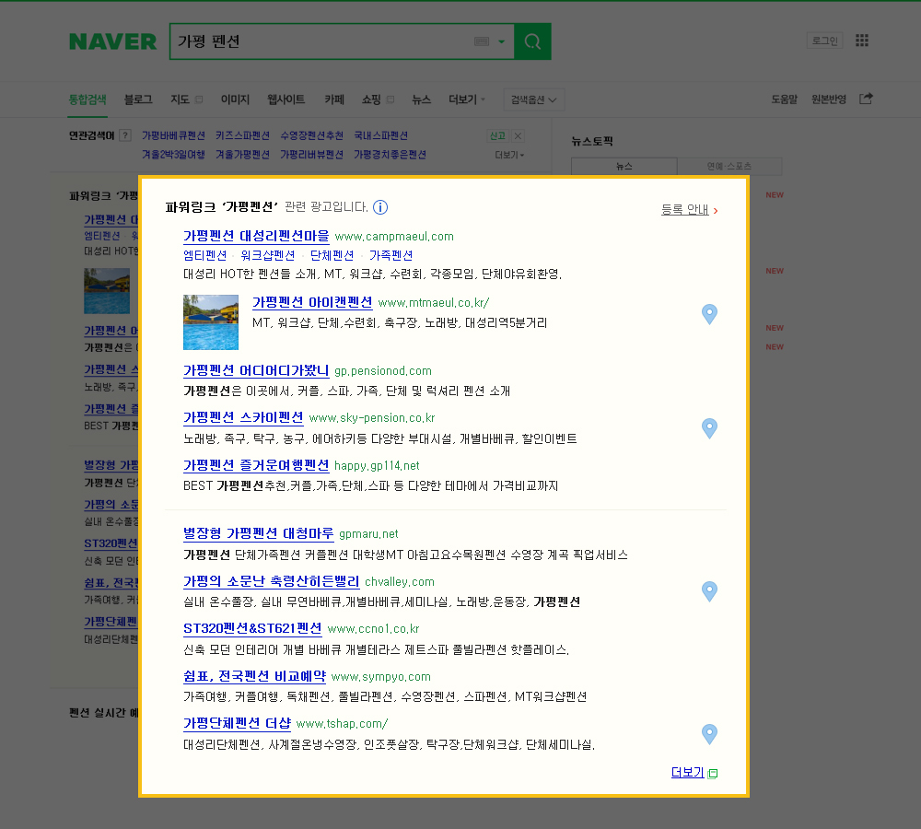The height and width of the screenshot is (829, 921).
Task: Open related search 수영장펜션추천
Action: coord(311,135)
